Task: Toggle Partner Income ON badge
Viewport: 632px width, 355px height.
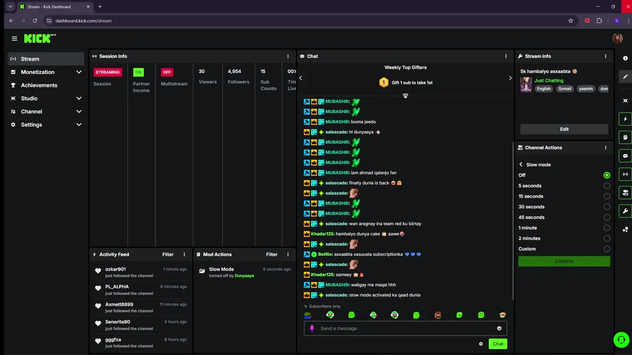Action: pyautogui.click(x=138, y=72)
